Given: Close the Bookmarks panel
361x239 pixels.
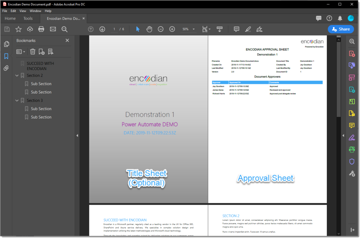Looking at the screenshot, I should click(67, 40).
